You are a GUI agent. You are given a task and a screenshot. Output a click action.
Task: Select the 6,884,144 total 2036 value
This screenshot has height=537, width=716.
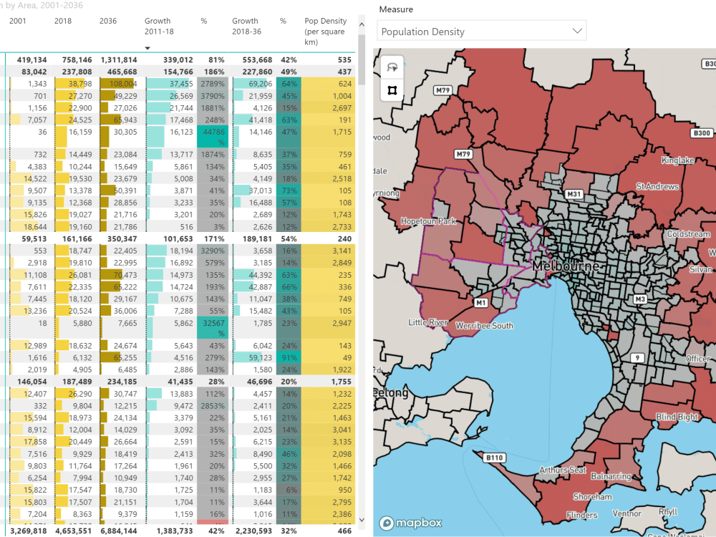(x=118, y=531)
